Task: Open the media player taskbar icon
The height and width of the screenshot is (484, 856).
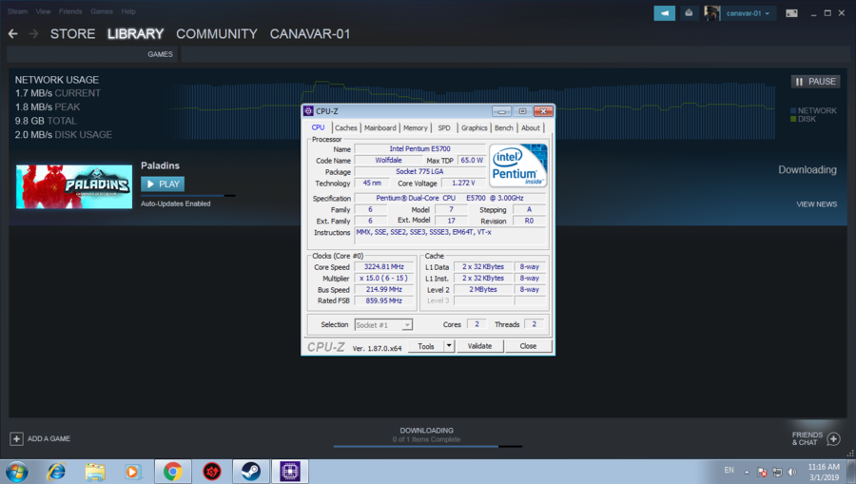Action: coord(132,472)
